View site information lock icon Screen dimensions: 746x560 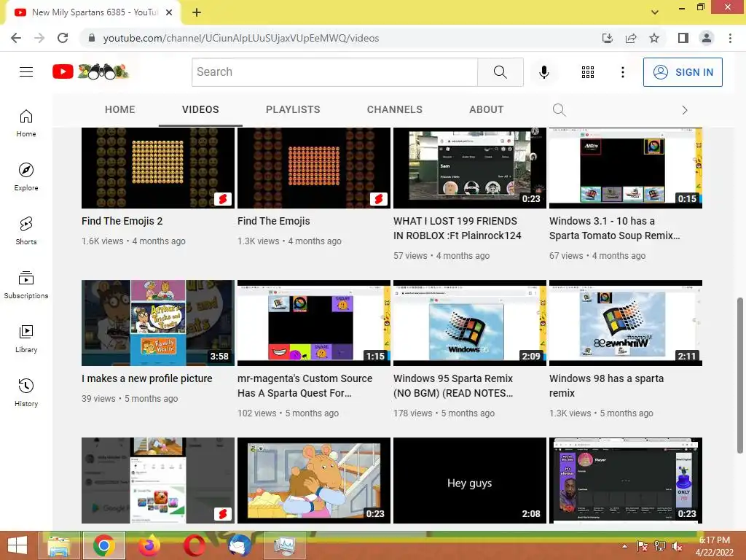point(92,38)
